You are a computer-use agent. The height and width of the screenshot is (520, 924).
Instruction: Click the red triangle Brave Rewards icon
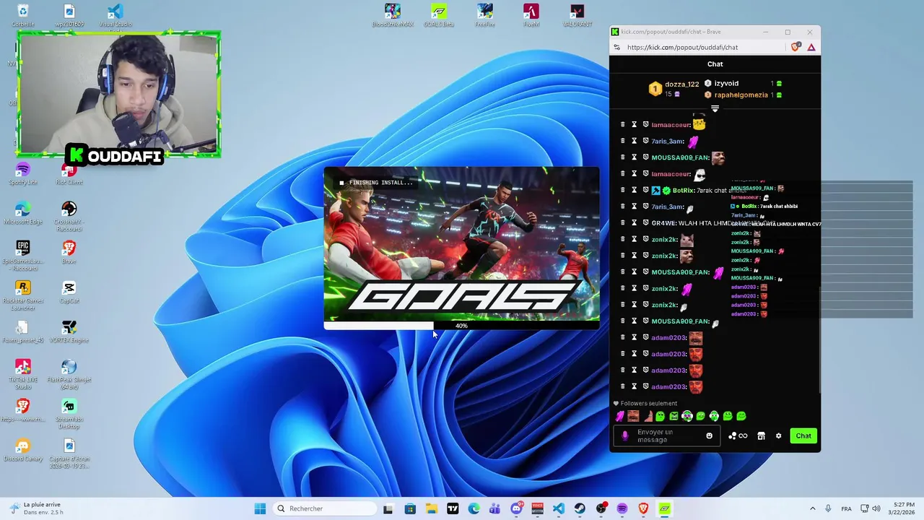811,47
